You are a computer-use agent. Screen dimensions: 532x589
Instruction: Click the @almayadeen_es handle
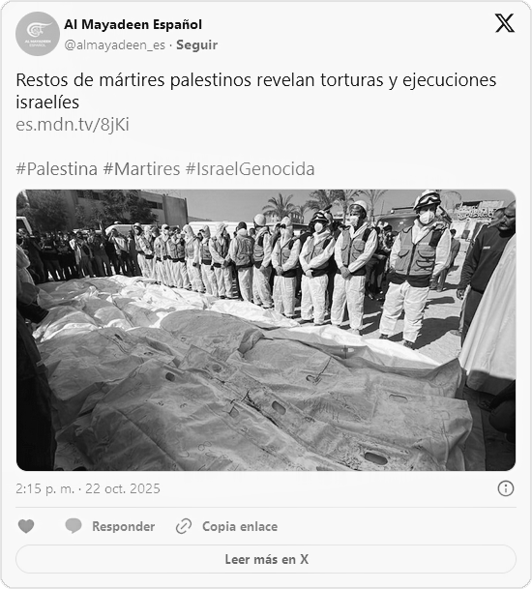coord(114,45)
